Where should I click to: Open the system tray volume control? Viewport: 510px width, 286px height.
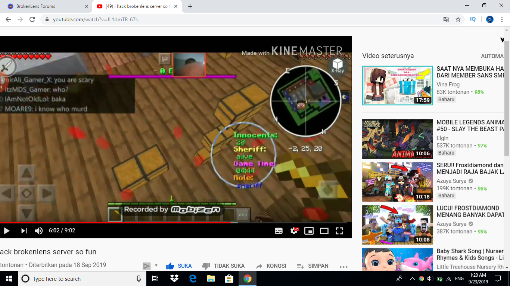pos(430,279)
